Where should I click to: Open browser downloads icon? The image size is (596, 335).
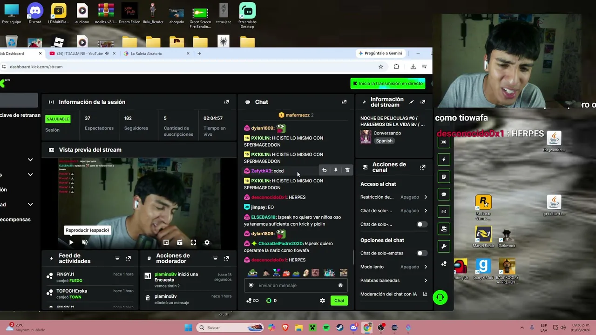coord(413,67)
